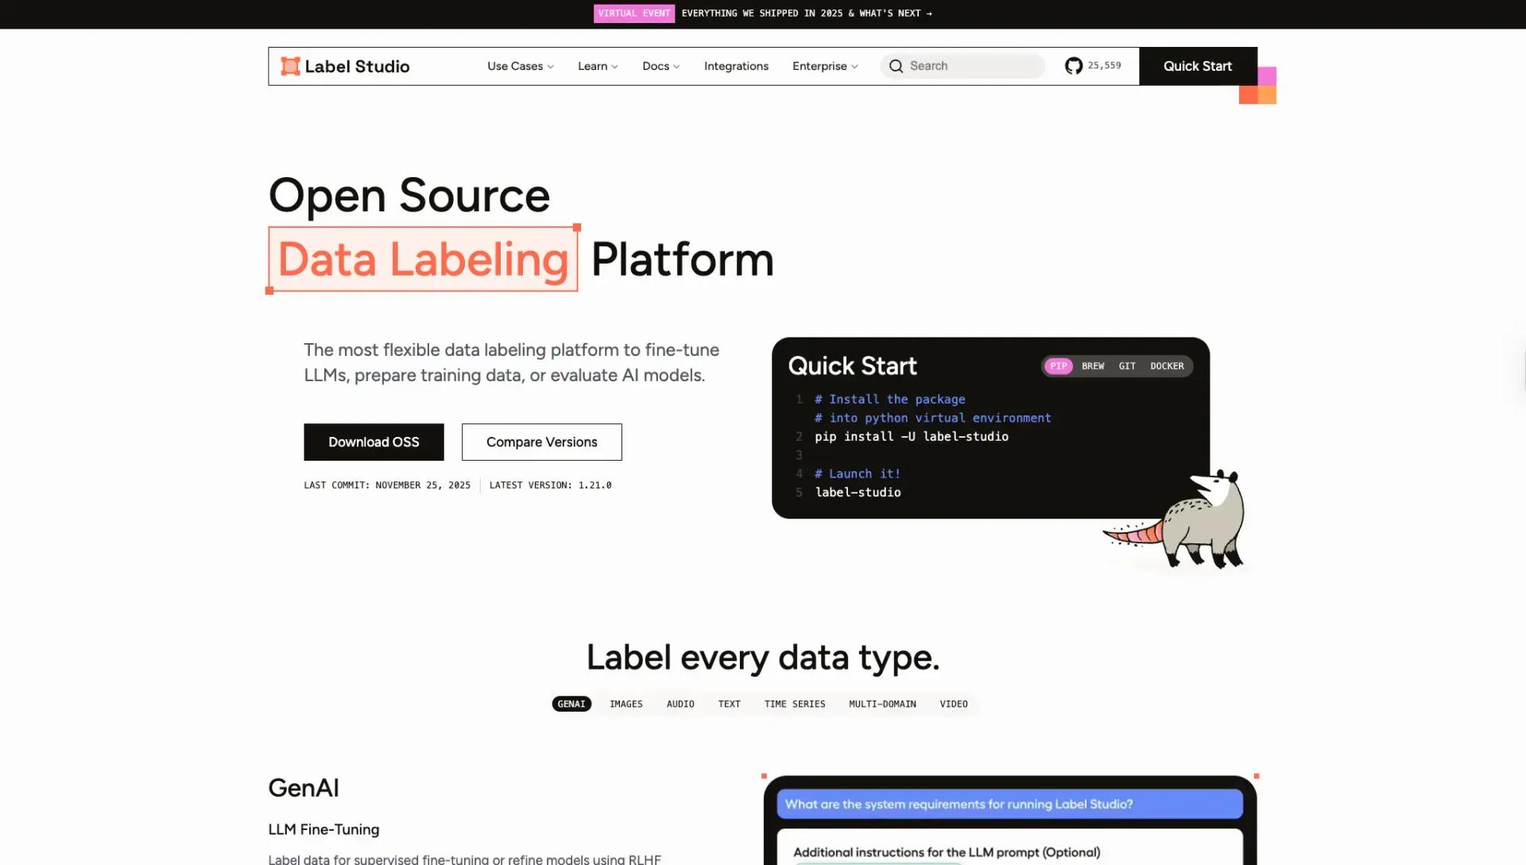Select the IMAGES data type pill
Viewport: 1526px width, 865px height.
(626, 704)
